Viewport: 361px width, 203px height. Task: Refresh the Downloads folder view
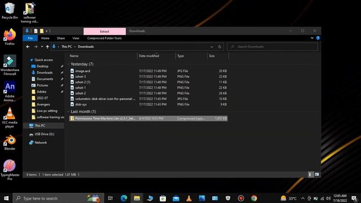[x=219, y=47]
